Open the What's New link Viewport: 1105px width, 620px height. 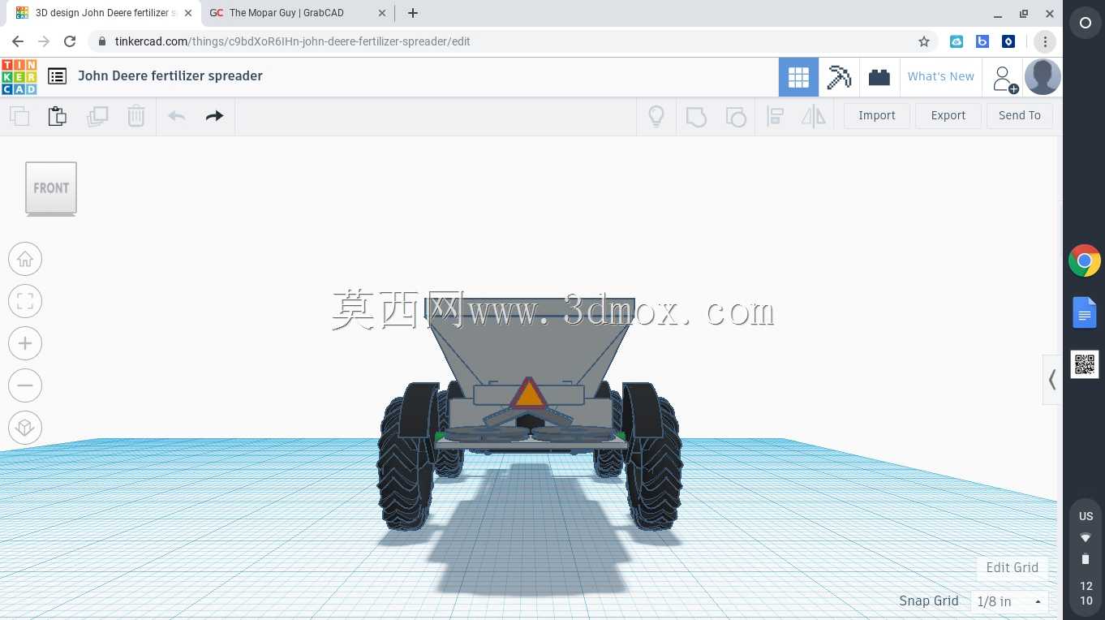coord(941,76)
